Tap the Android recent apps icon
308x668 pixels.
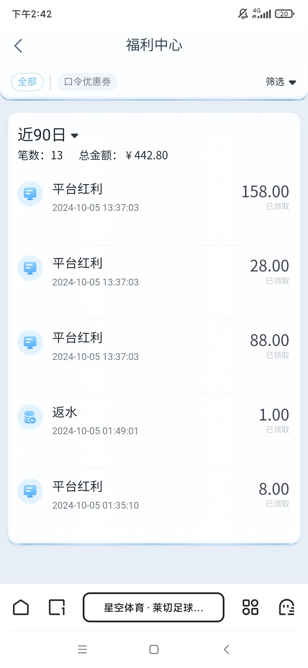pyautogui.click(x=82, y=649)
